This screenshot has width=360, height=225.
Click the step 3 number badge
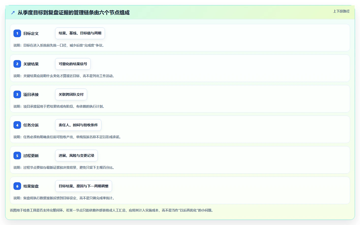coord(17,94)
